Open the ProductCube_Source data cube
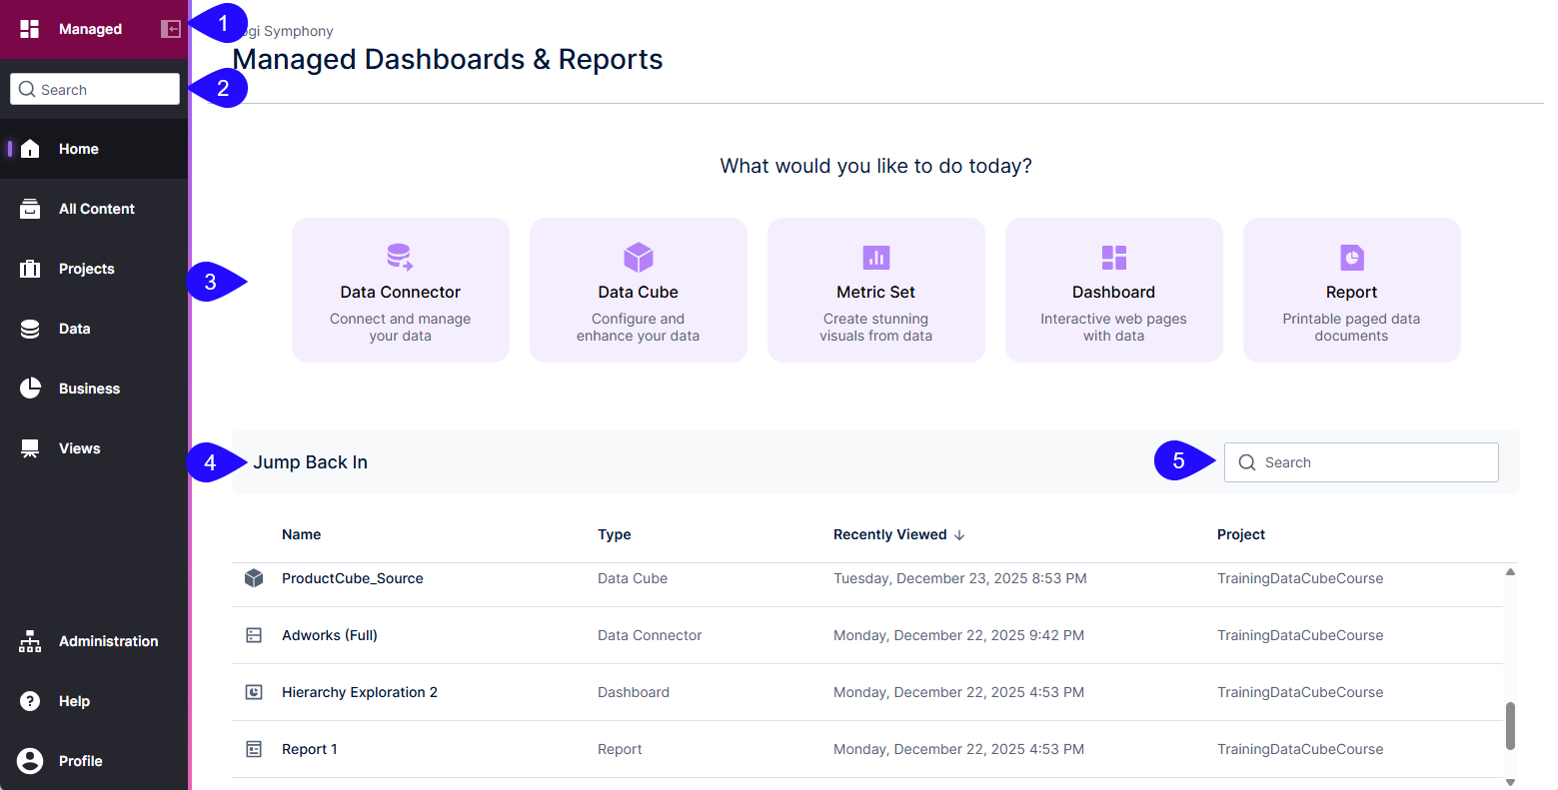 tap(352, 577)
